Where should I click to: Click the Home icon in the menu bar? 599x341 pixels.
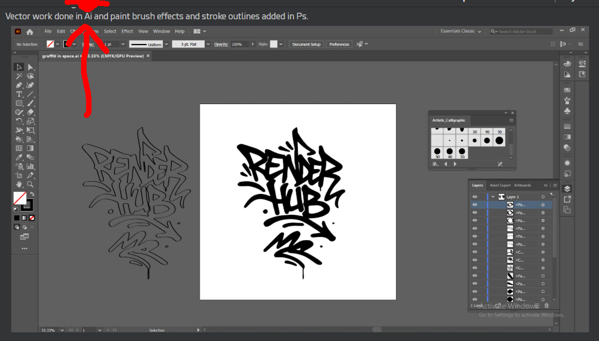pyautogui.click(x=30, y=31)
